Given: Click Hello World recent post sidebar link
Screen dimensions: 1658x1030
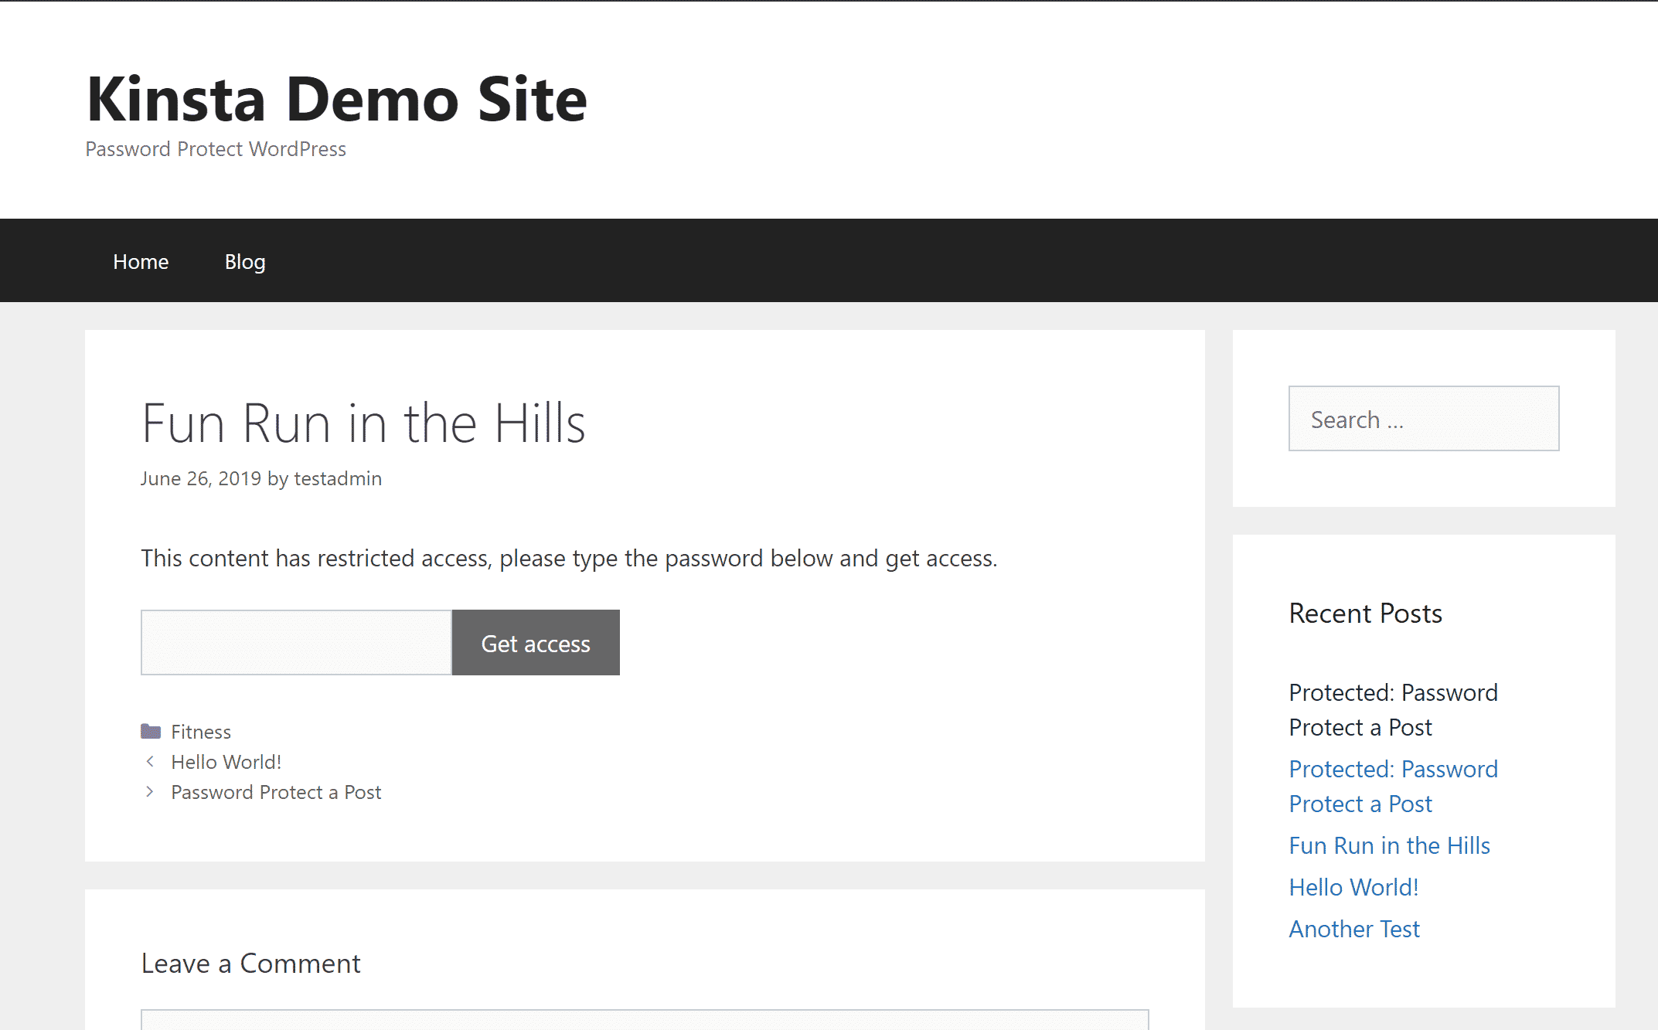Looking at the screenshot, I should point(1353,886).
